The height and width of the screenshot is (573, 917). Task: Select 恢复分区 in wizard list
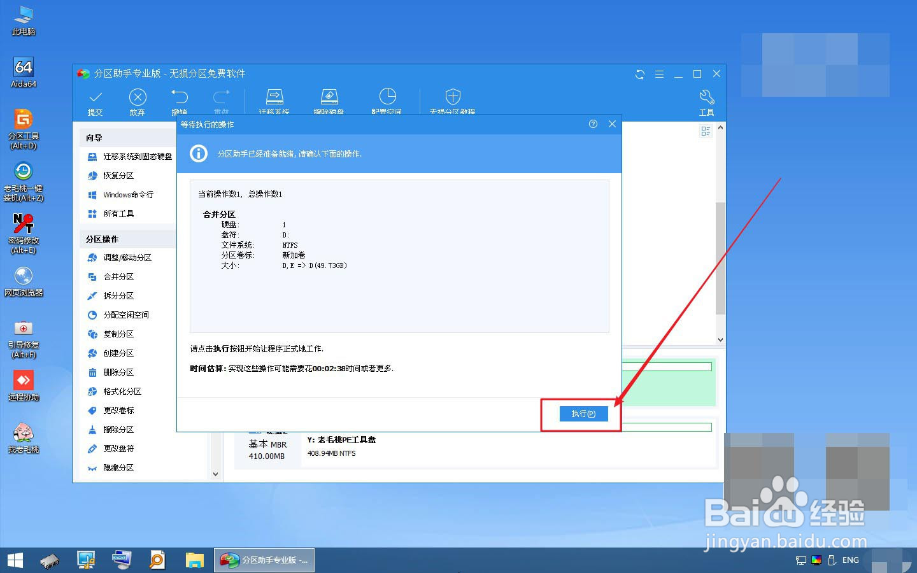tap(110, 175)
